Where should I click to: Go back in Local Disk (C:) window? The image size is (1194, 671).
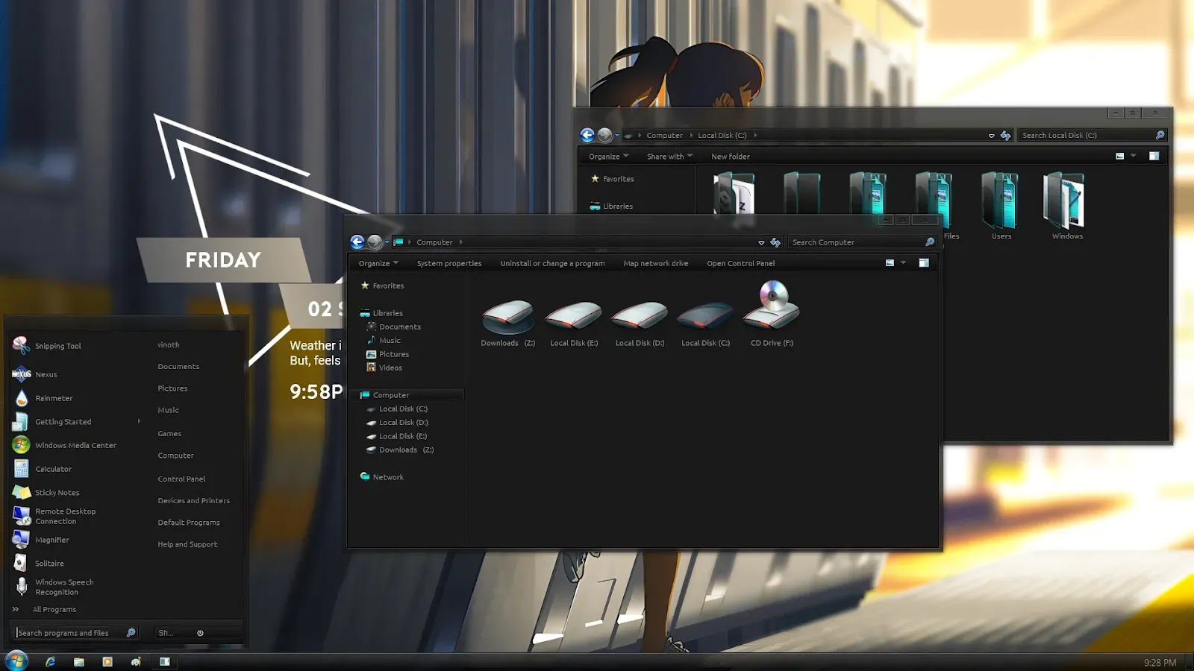point(587,135)
